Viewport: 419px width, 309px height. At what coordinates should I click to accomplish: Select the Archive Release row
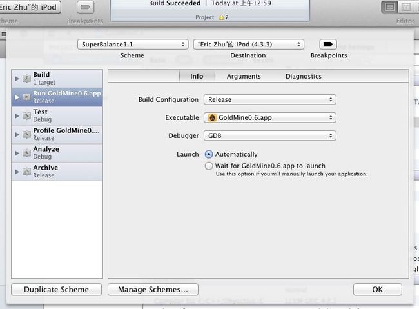(57, 172)
